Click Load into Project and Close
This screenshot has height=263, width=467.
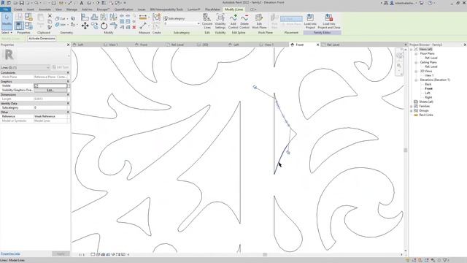329,21
